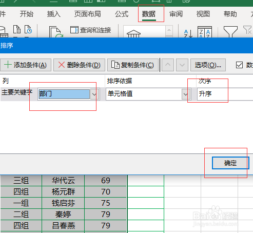Select cell with value 69
This screenshot has height=233, width=253.
(x=106, y=181)
